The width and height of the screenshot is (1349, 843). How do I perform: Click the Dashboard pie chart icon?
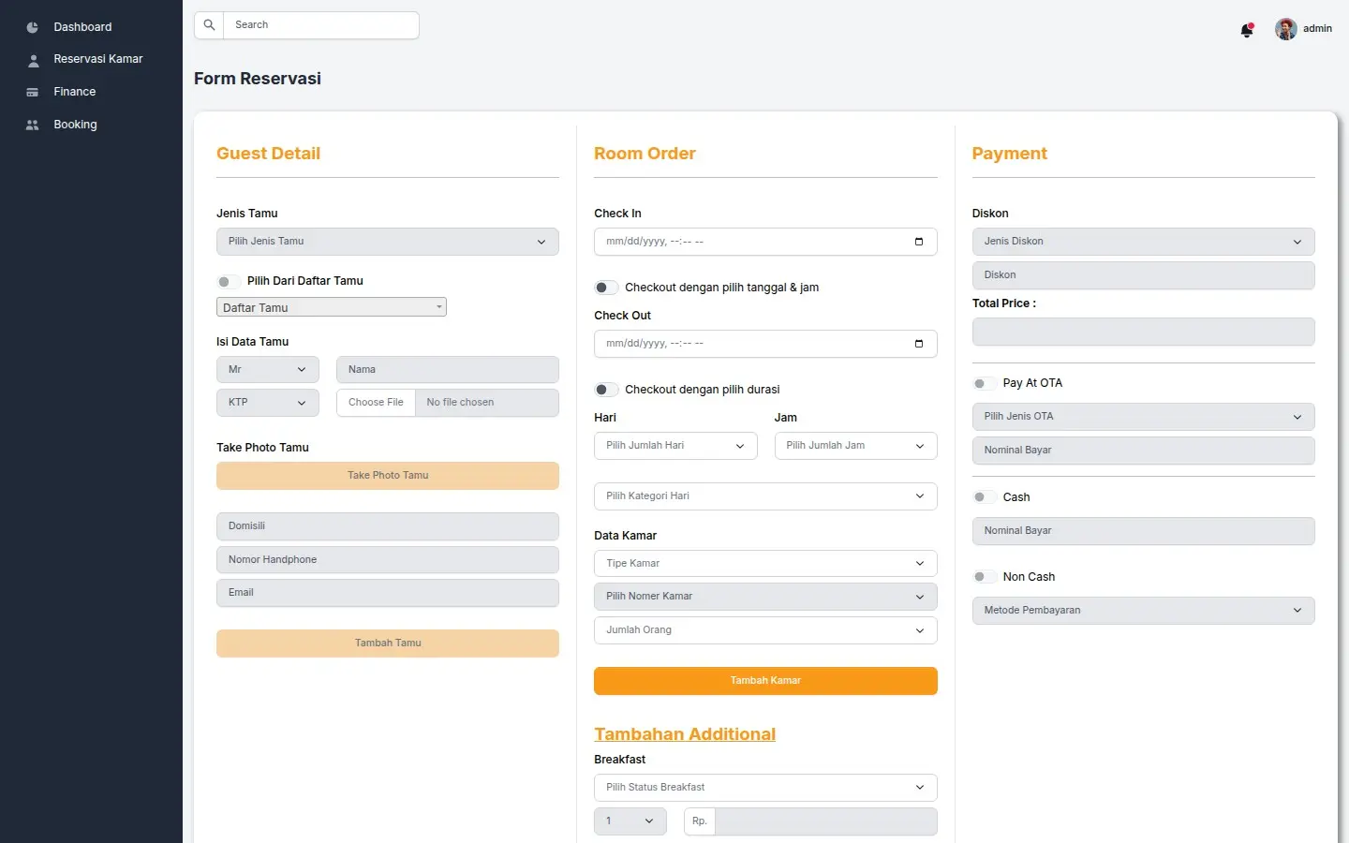pos(33,27)
